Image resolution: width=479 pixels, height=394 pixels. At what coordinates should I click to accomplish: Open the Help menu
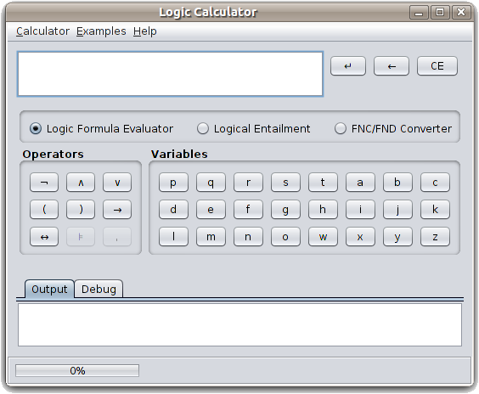click(x=144, y=31)
